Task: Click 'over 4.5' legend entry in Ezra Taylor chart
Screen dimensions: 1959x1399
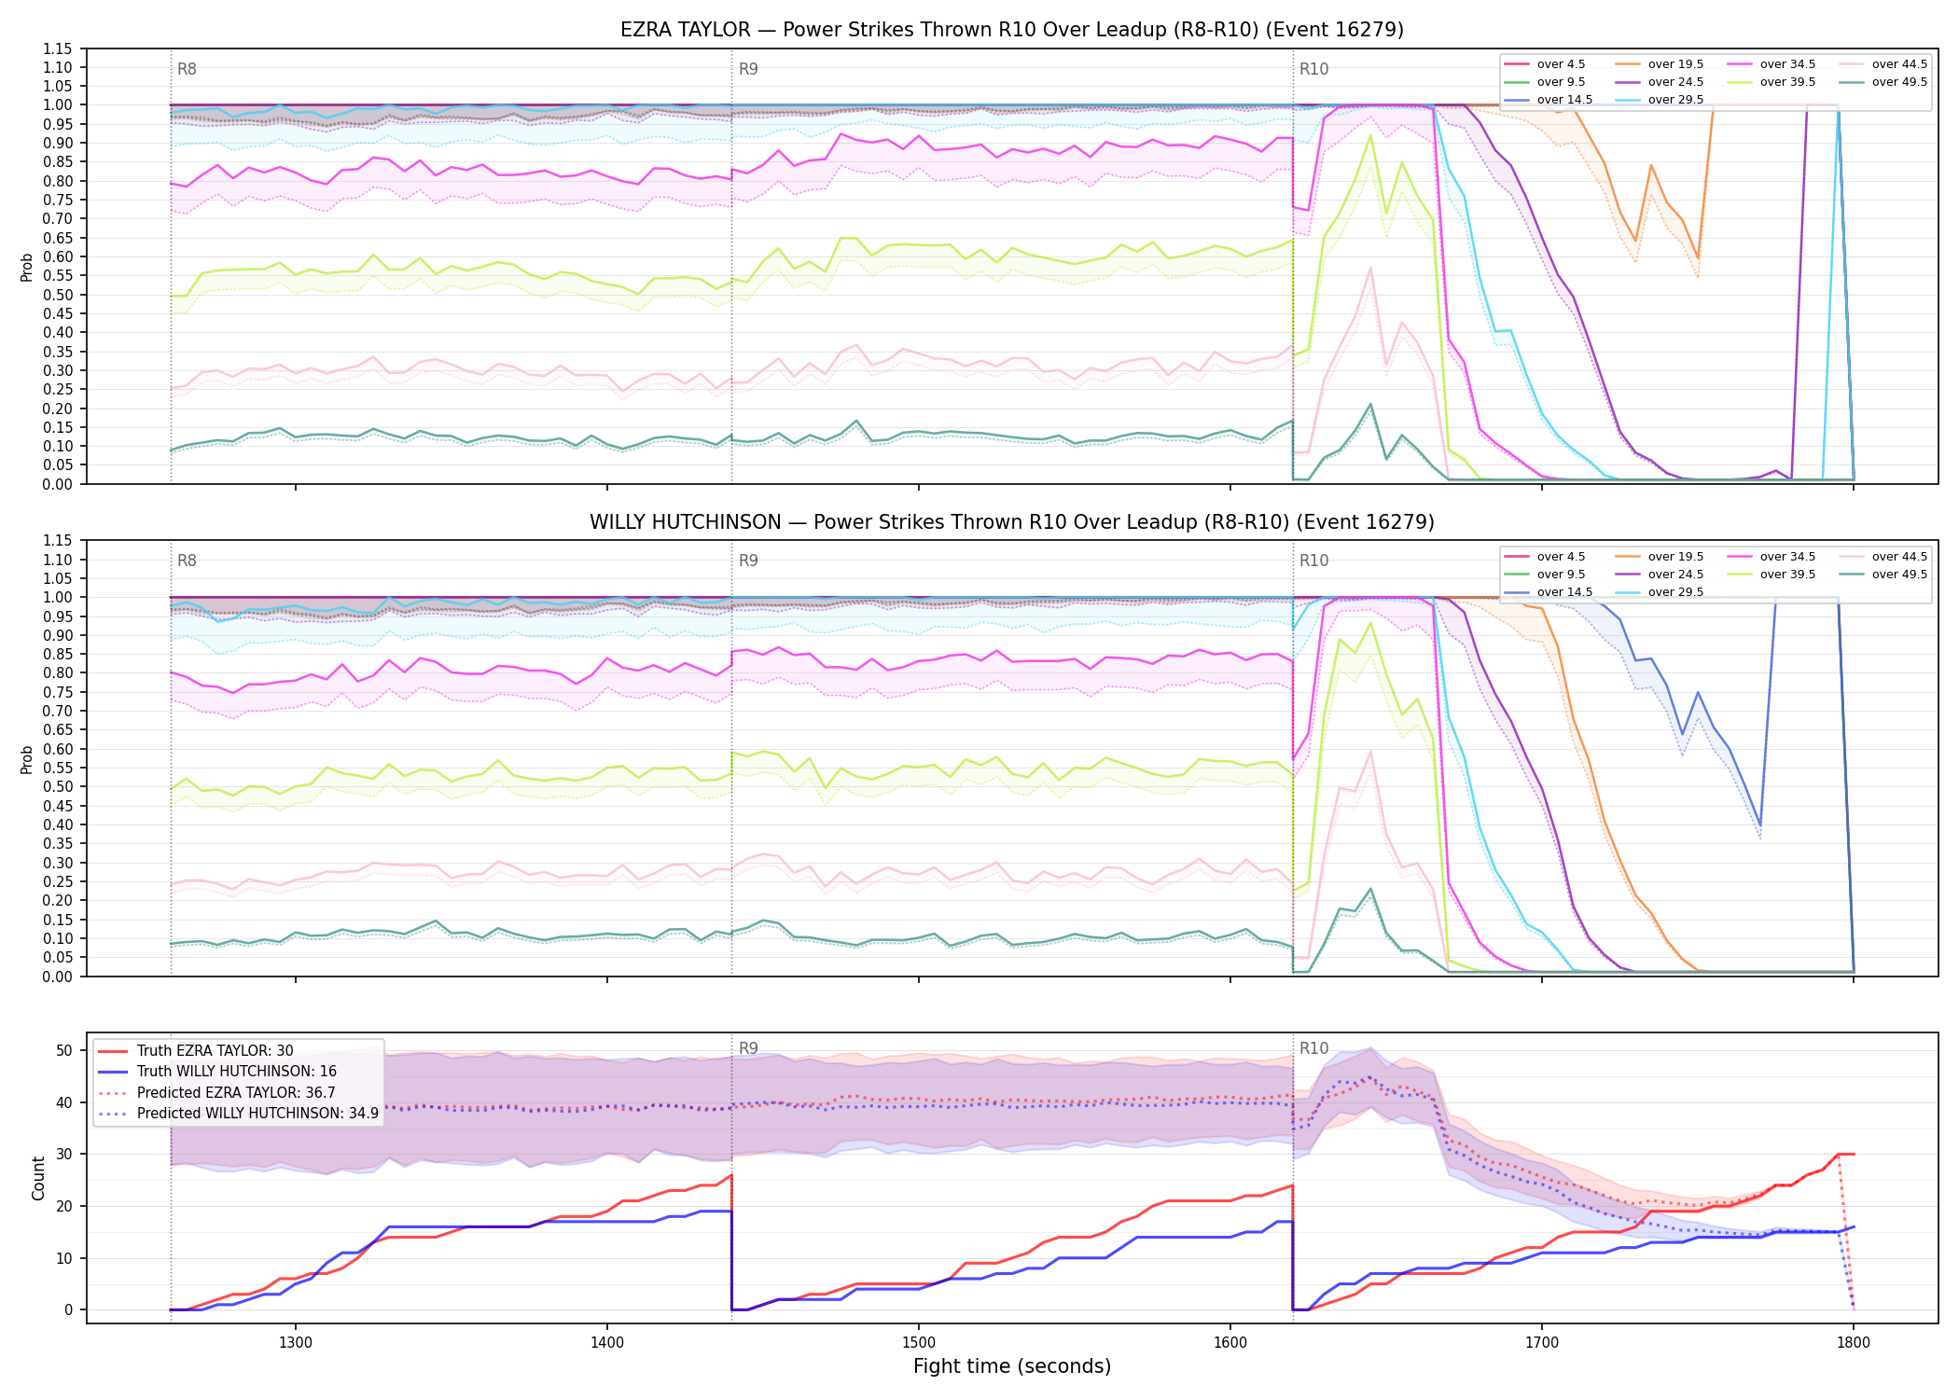Action: tap(1545, 64)
